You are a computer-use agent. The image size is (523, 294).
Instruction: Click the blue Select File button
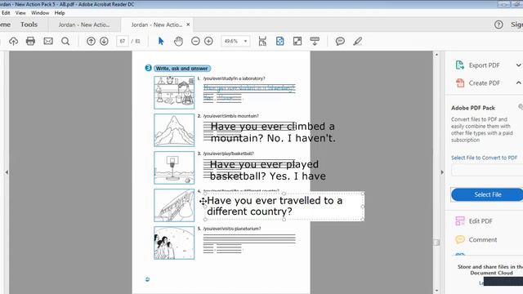[x=488, y=194]
